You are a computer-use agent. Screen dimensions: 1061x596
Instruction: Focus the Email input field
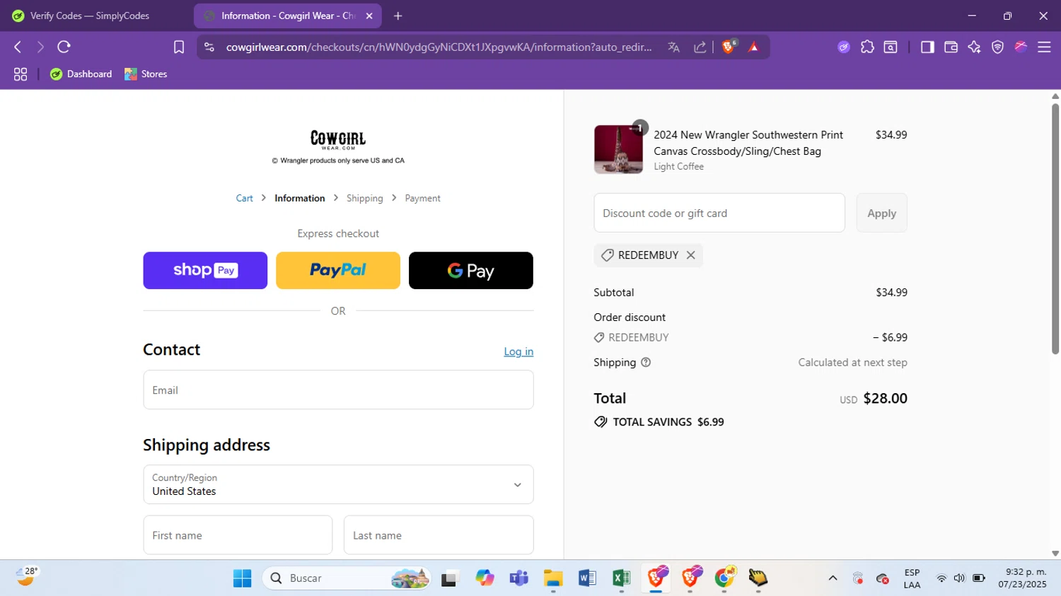338,390
